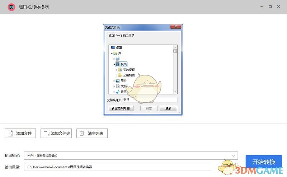Viewport: 287px width, 177px height.
Task: Collapse the 库 node arrow
Action: click(x=112, y=53)
